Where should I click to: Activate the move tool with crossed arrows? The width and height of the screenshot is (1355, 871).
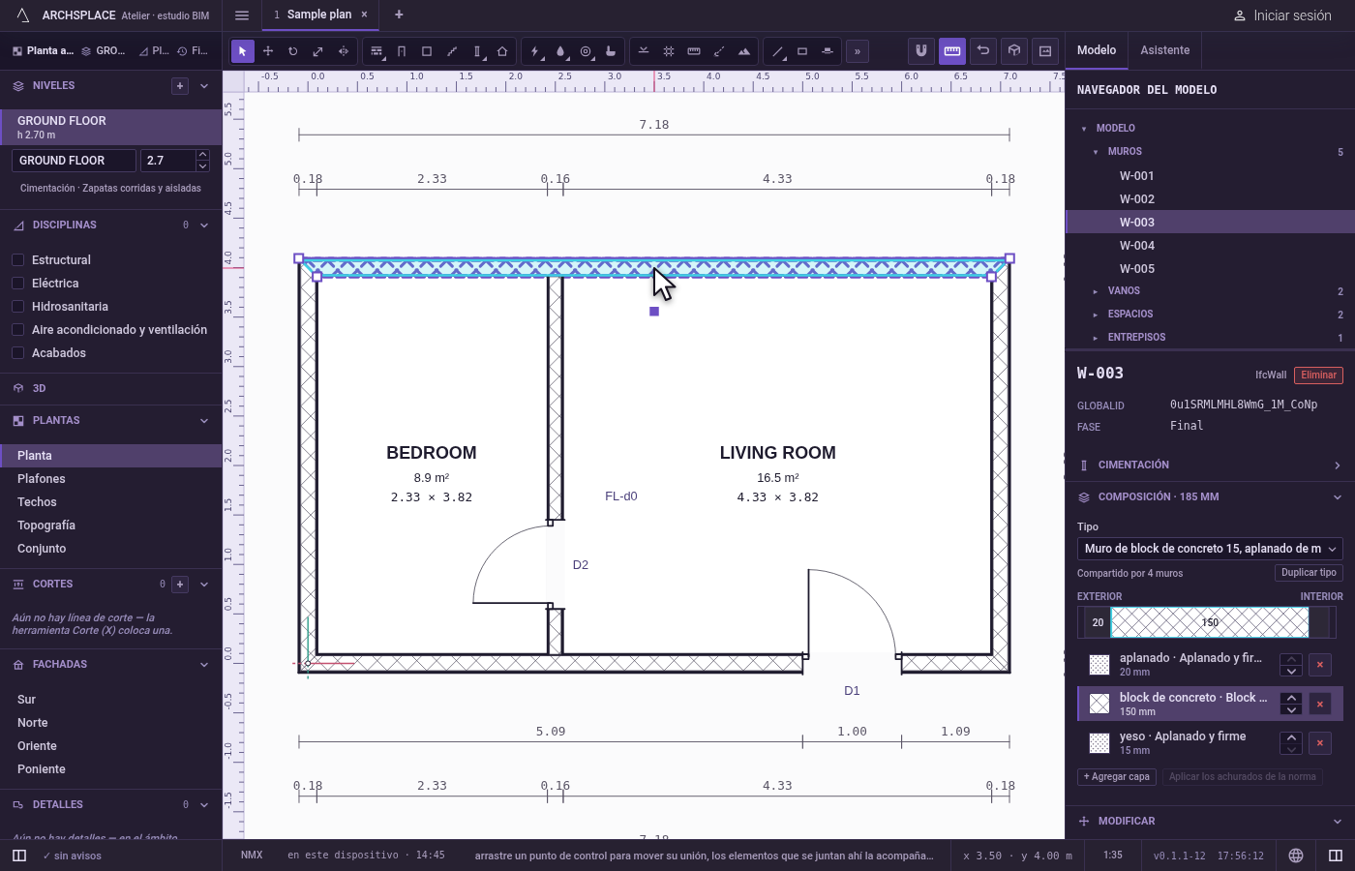pos(268,51)
